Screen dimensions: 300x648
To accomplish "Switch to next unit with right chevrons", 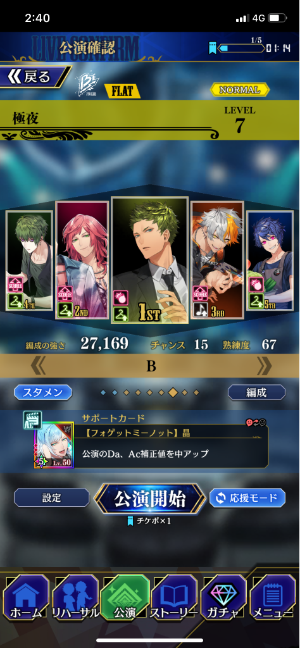I will [265, 366].
